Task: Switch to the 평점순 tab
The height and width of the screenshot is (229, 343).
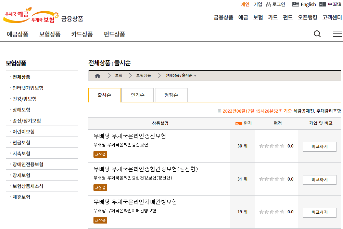Action: coord(171,95)
